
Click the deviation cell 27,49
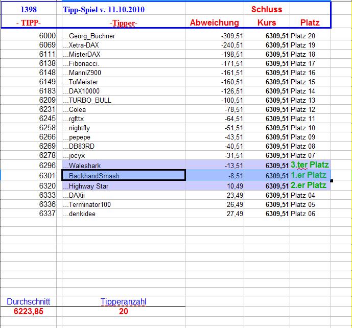tap(215, 214)
